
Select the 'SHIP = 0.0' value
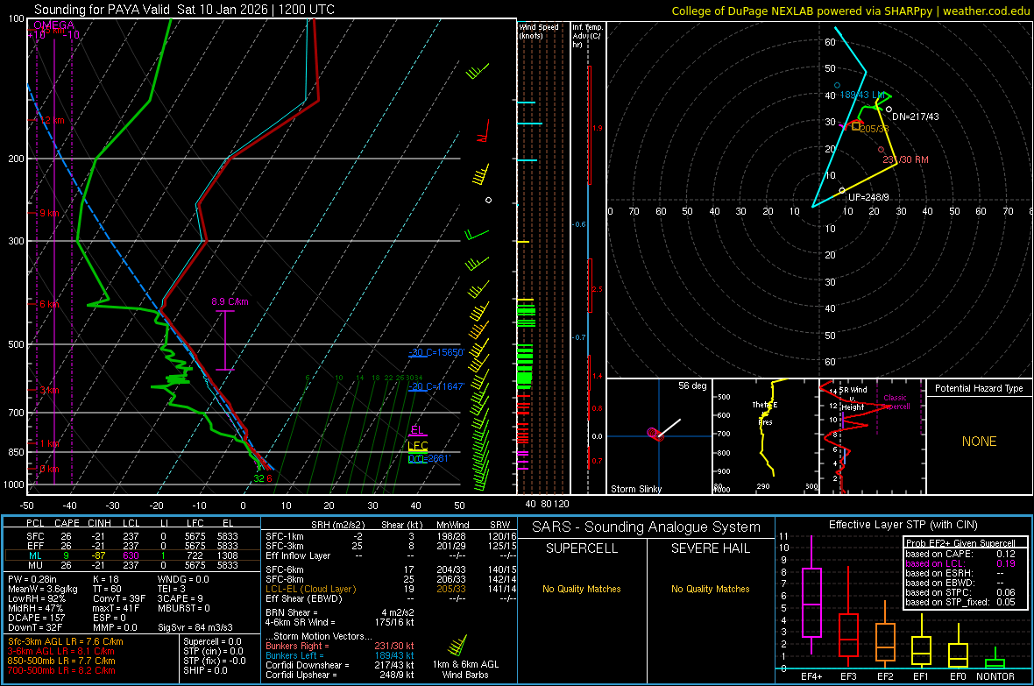pyautogui.click(x=205, y=670)
